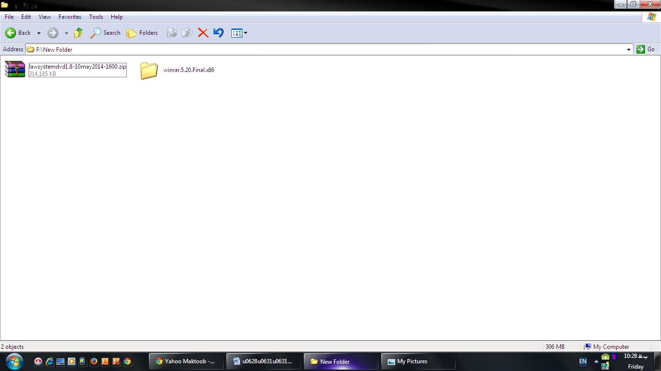Click the Forward arrow button
This screenshot has width=661, height=371.
pos(53,33)
